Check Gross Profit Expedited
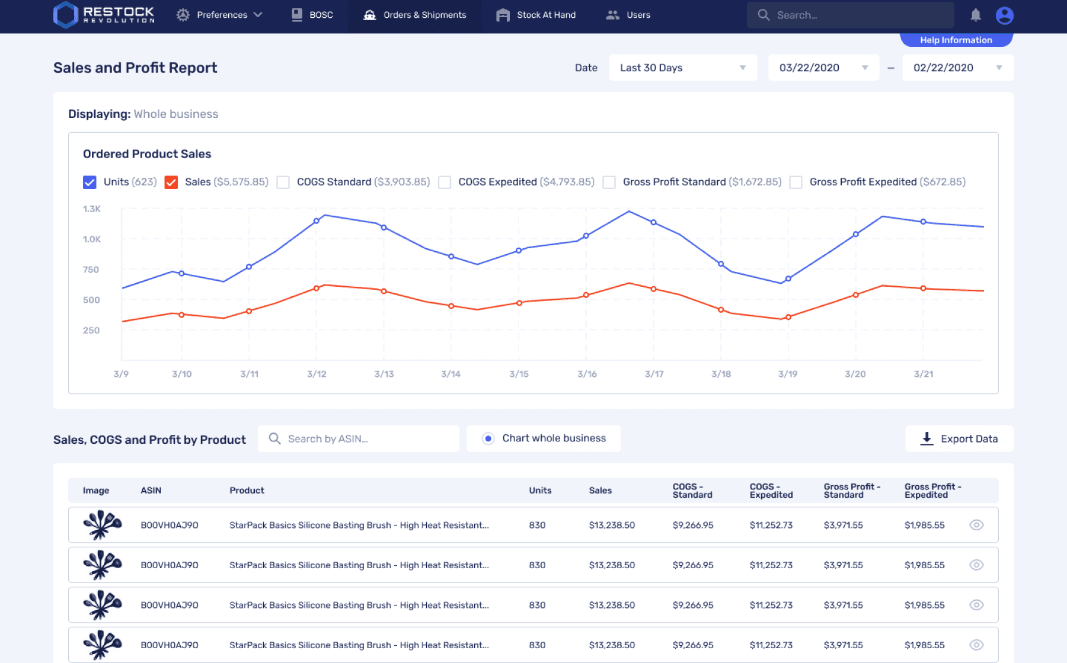This screenshot has height=663, width=1067. pos(796,182)
